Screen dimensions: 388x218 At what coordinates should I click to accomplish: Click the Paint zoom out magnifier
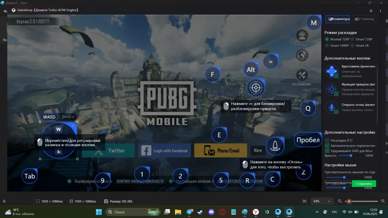click(340, 201)
